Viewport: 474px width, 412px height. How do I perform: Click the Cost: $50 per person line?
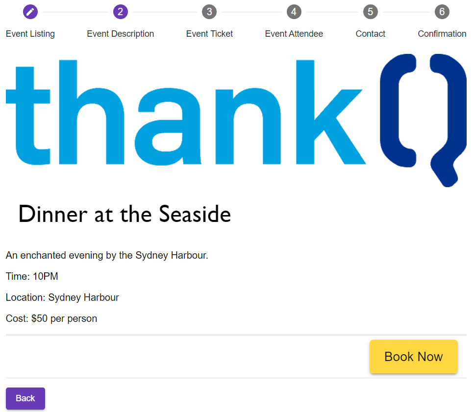[x=51, y=318]
